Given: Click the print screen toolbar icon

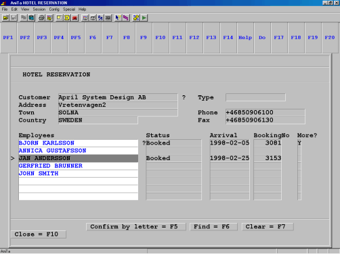Looking at the screenshot, I should coord(49,18).
